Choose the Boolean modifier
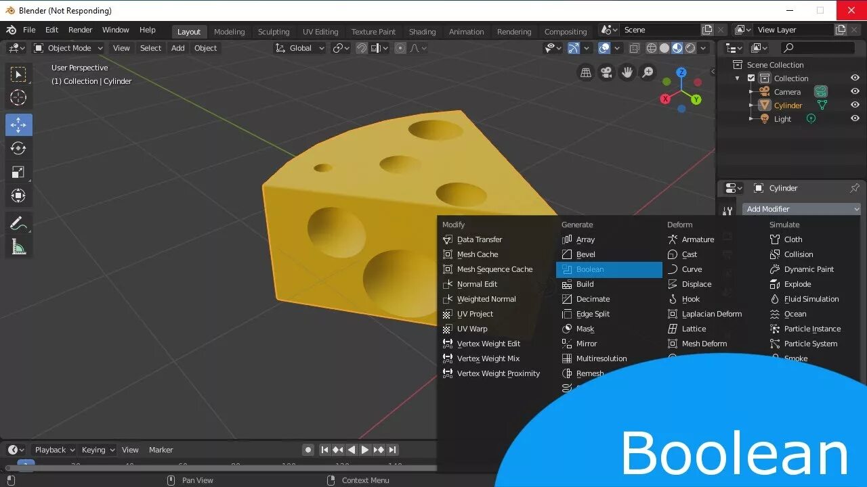The image size is (867, 487). pos(609,269)
